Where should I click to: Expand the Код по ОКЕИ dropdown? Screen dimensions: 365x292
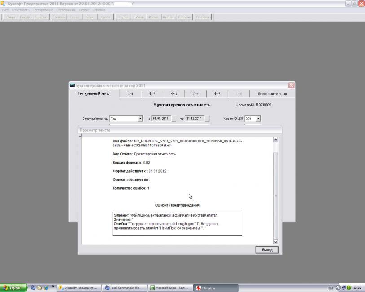point(258,119)
